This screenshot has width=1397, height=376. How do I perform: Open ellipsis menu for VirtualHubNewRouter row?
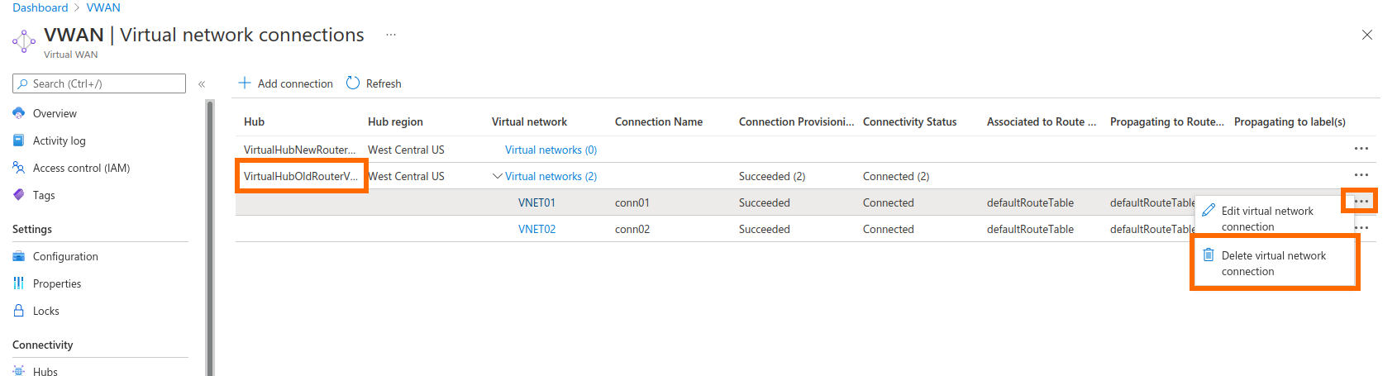click(x=1361, y=149)
